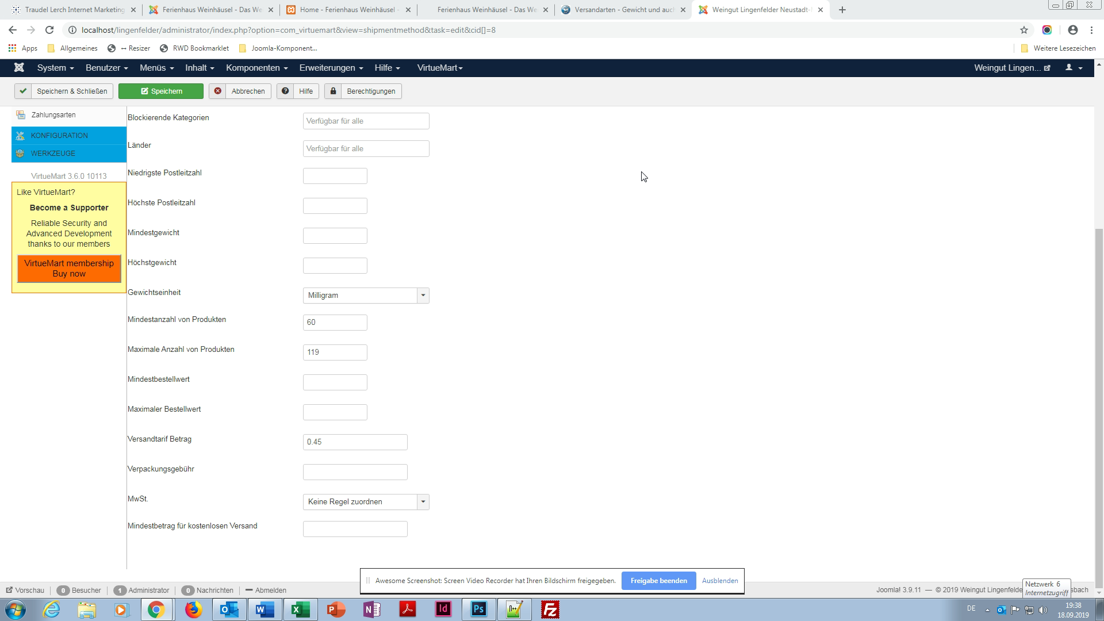Open FileZilla from the Windows taskbar
This screenshot has width=1104, height=621.
[550, 609]
